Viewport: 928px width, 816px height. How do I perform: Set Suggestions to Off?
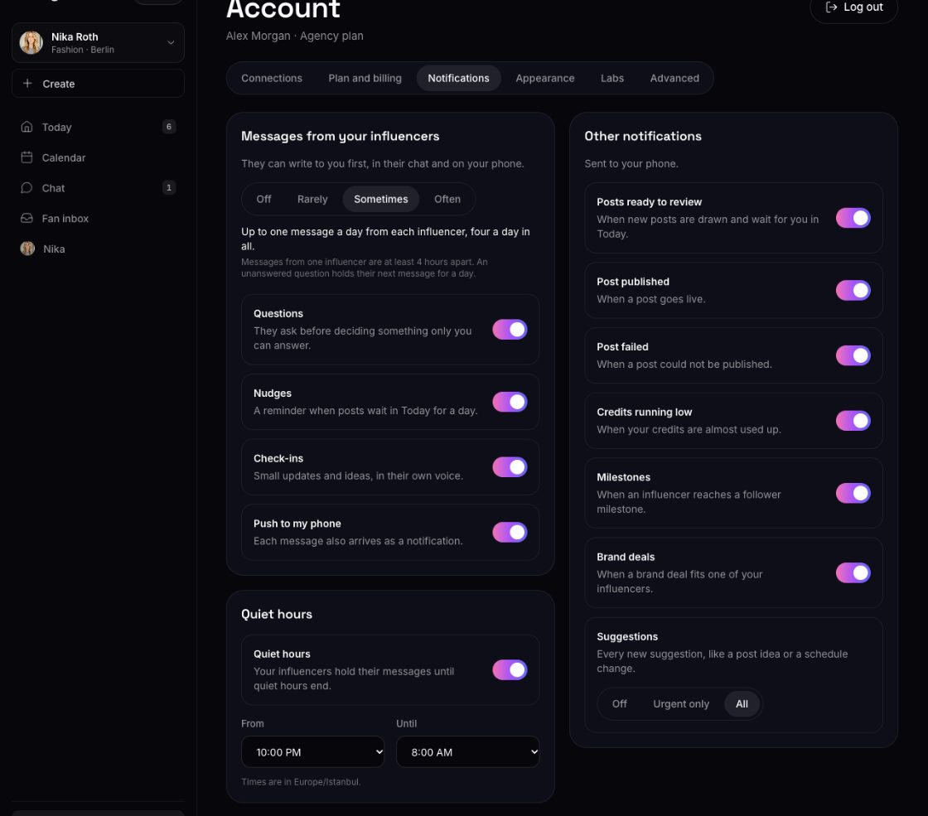point(620,704)
